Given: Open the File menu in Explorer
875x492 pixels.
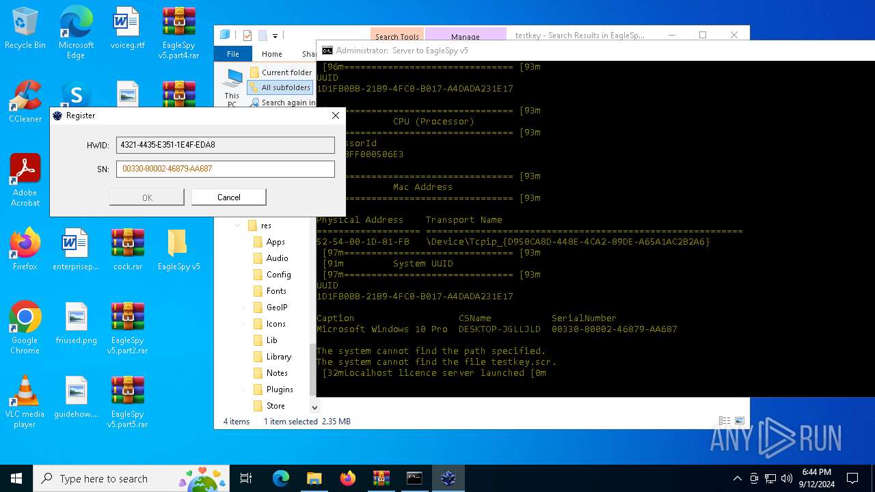Looking at the screenshot, I should point(233,54).
